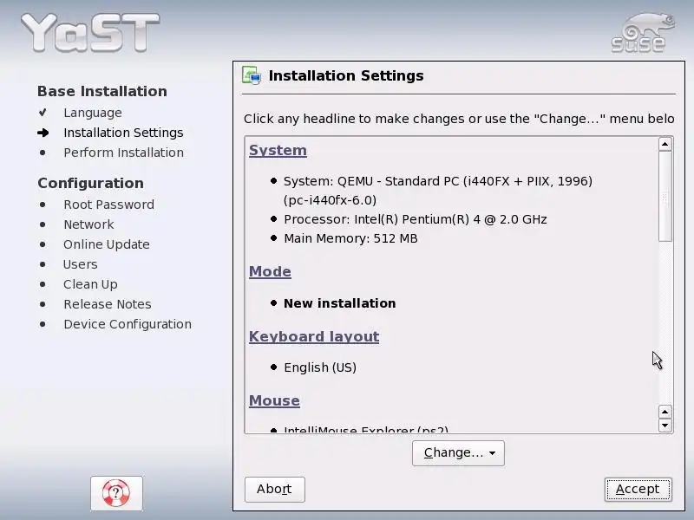Click the scroll up arrow at top of scrollbar
Screen dimensions: 694x520
point(665,144)
